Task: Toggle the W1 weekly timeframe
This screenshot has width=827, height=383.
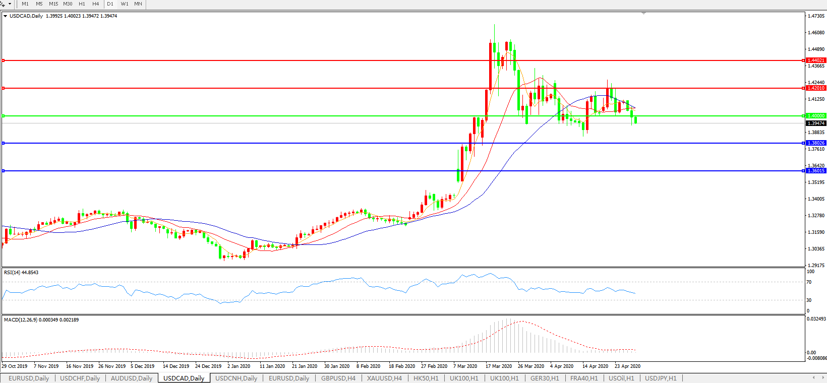Action: click(125, 4)
